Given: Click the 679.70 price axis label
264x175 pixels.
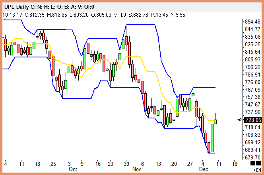Looking at the screenshot, I should [x=253, y=157].
